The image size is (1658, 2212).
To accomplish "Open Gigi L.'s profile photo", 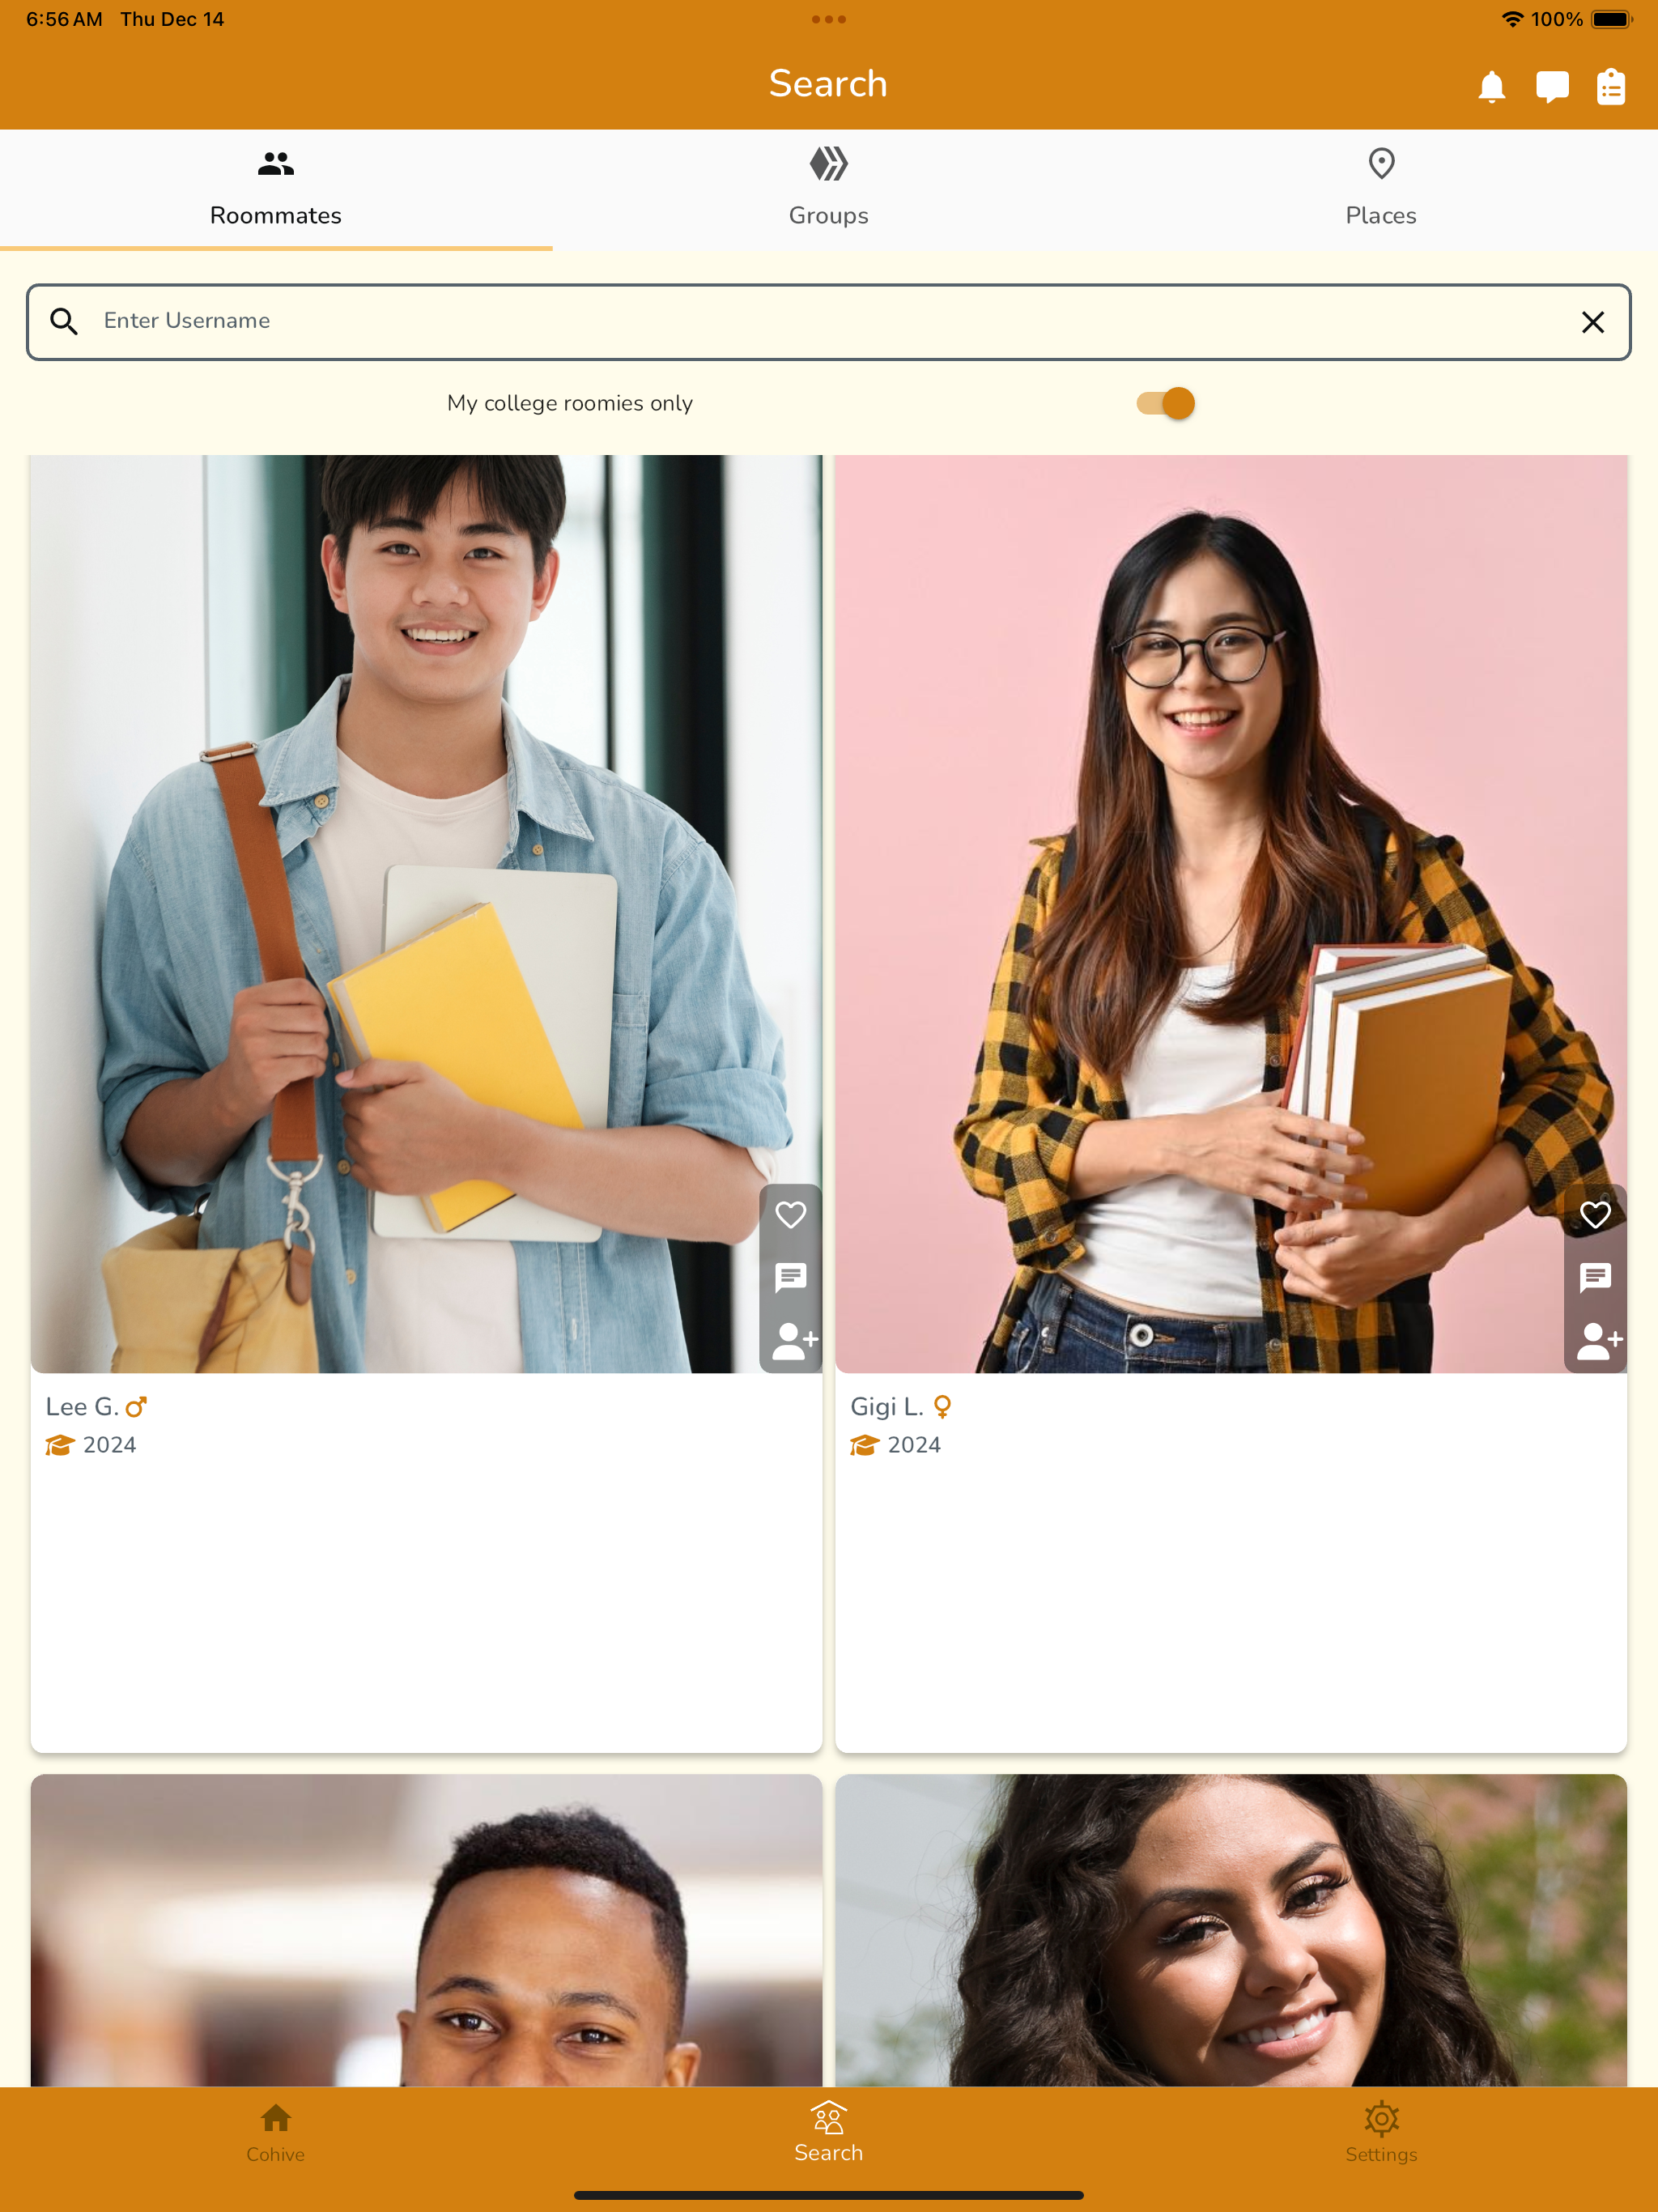I will click(x=1231, y=914).
